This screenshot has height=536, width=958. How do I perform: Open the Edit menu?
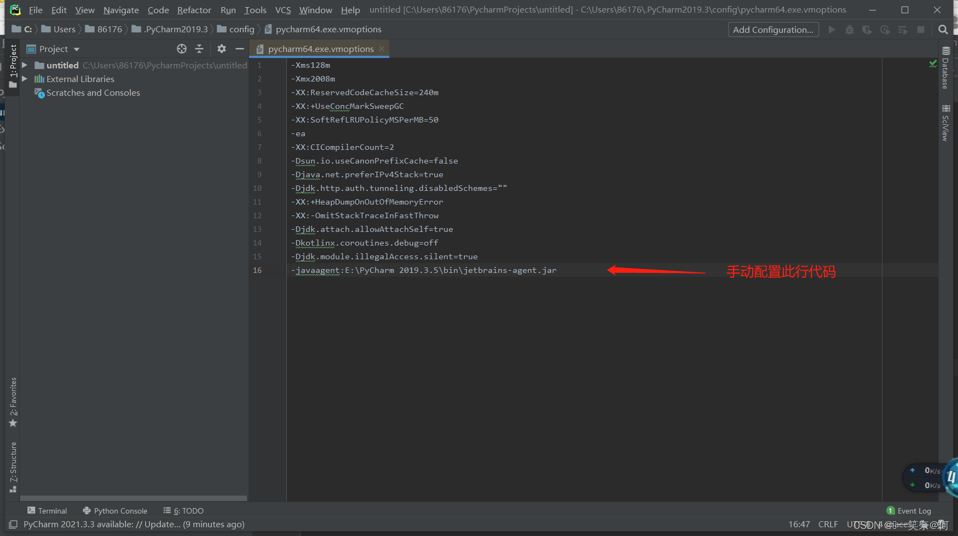[59, 10]
